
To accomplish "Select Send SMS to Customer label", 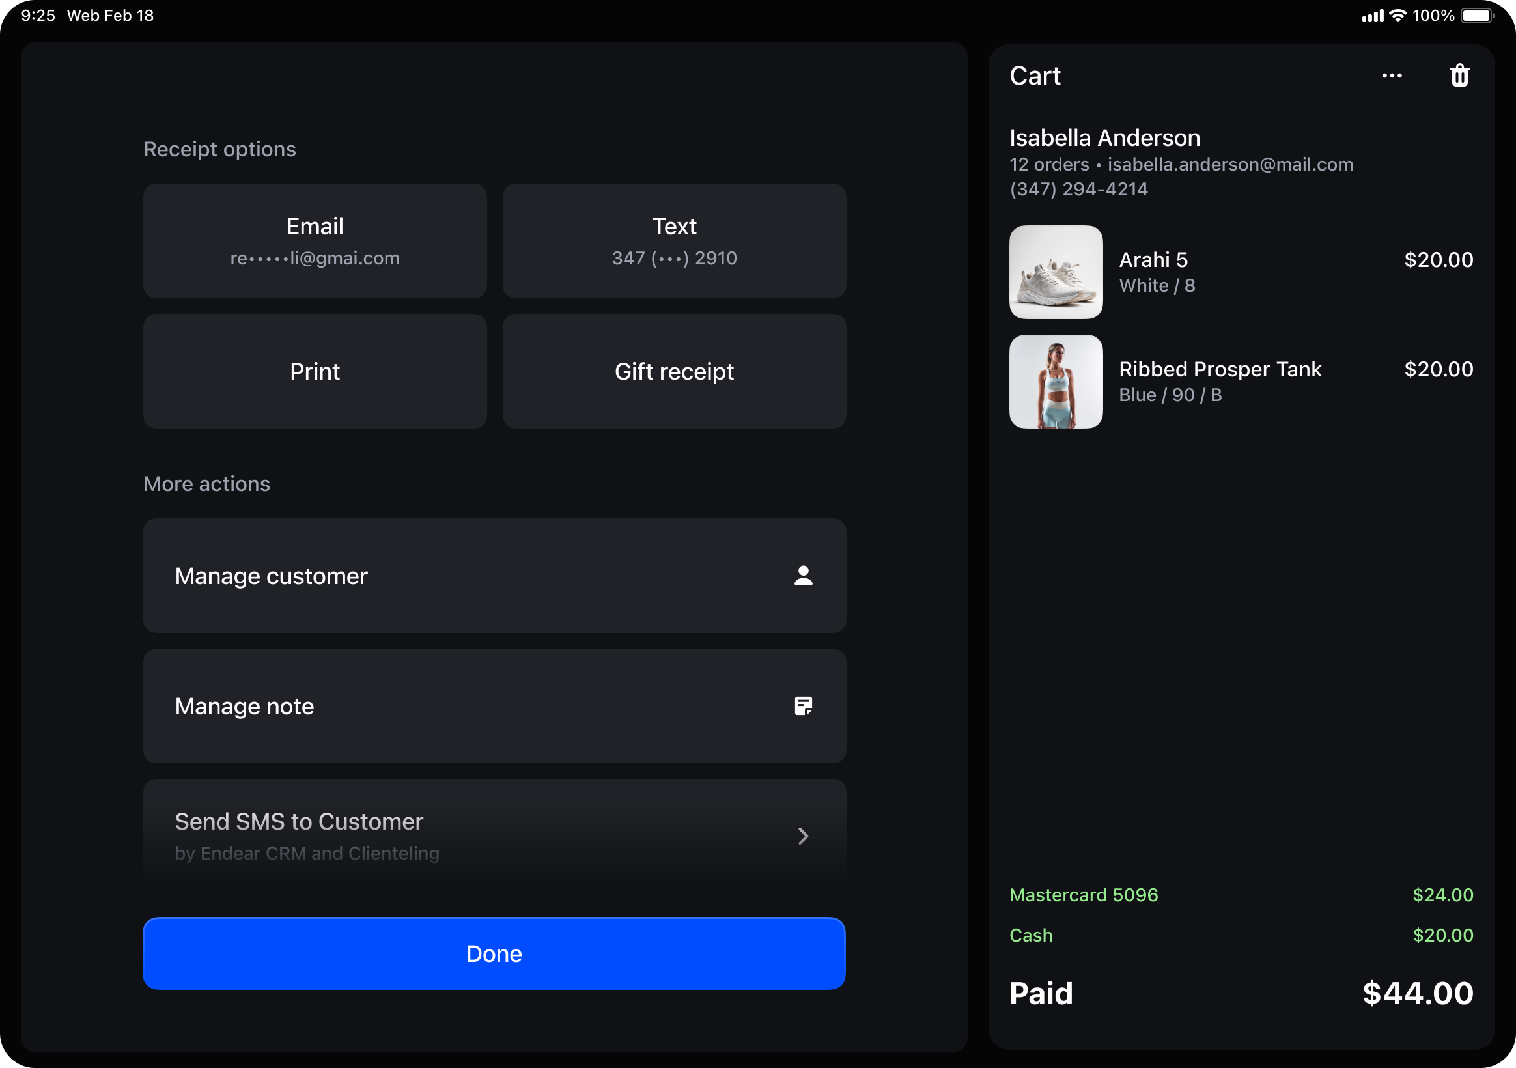I will pos(299,822).
